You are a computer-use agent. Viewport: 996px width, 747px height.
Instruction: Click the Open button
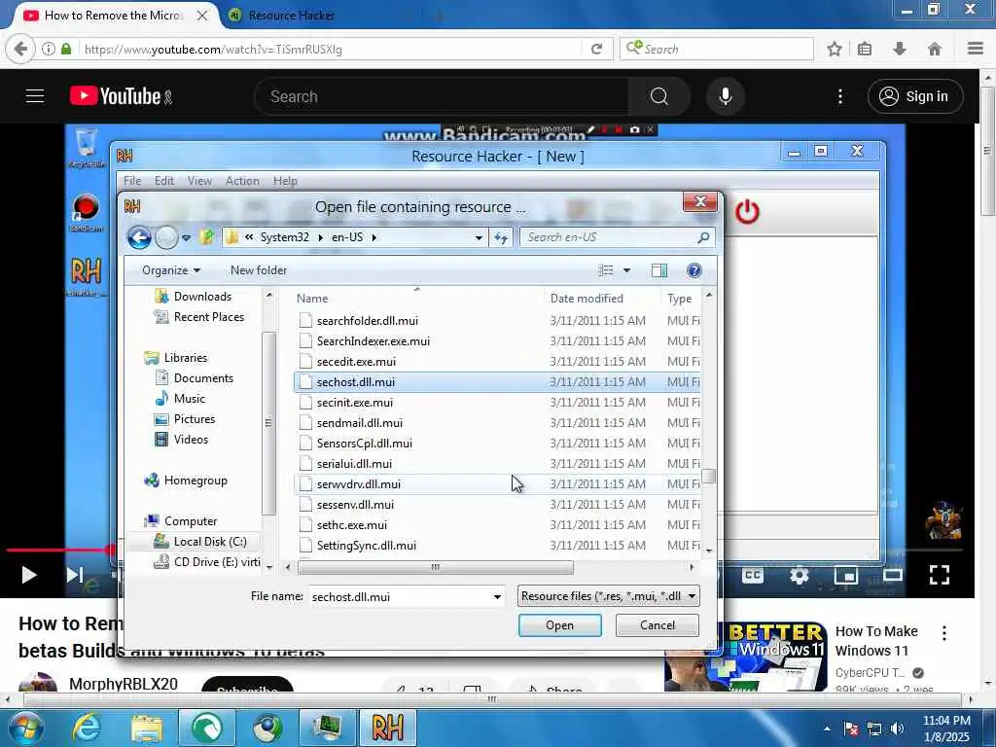point(559,625)
